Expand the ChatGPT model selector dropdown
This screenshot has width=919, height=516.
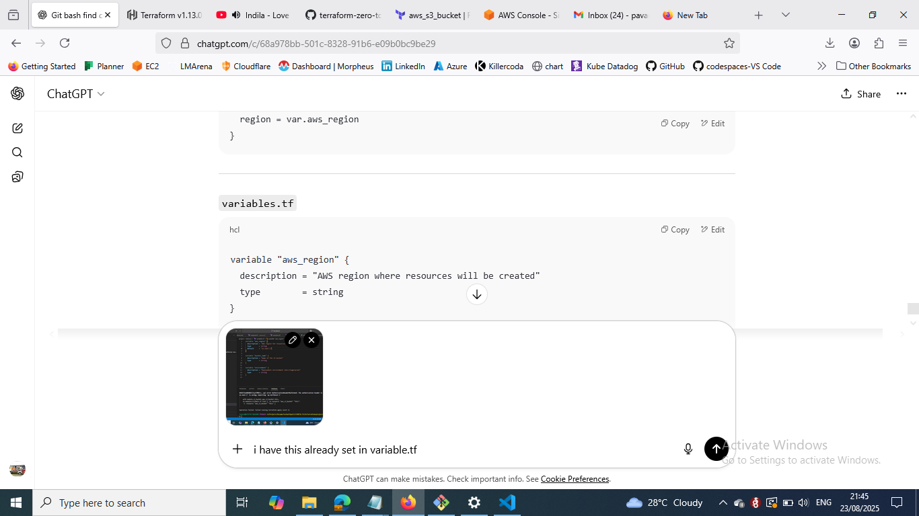75,94
